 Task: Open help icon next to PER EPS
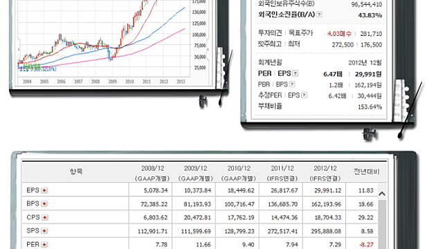296,73
